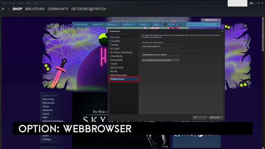
Task: Open Übertragungen settings
Action: (119, 75)
